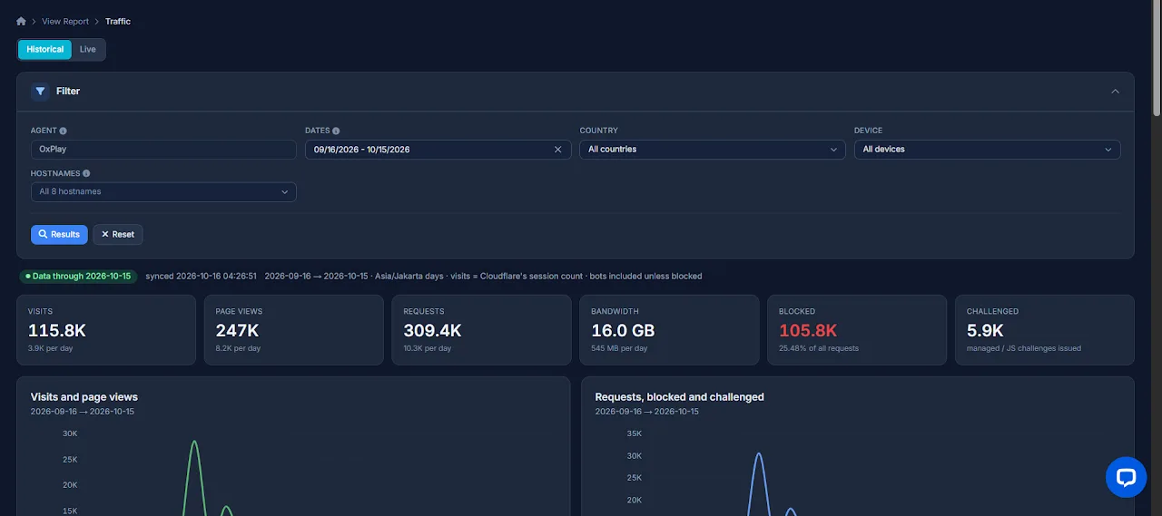Click the Traffic breadcrumb label
The height and width of the screenshot is (516, 1162).
(x=118, y=21)
